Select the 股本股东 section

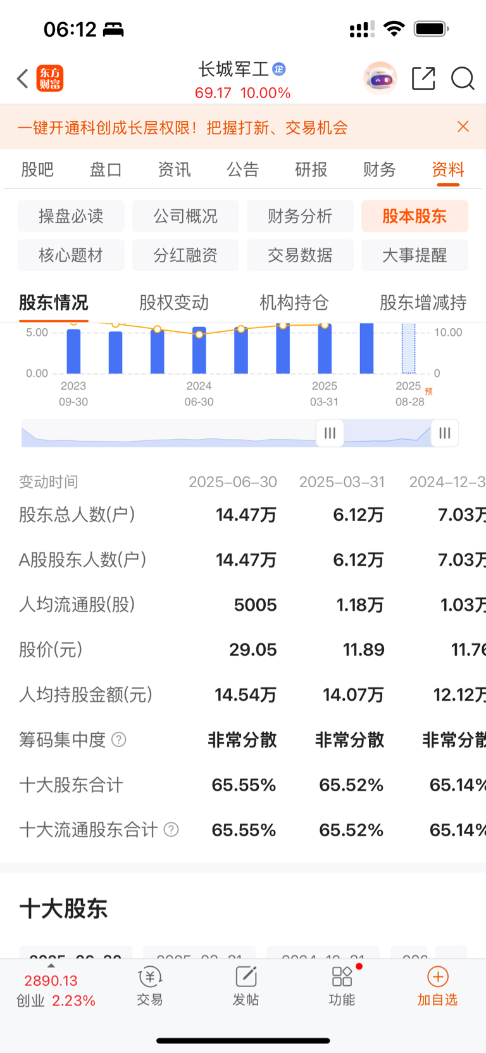(x=414, y=216)
